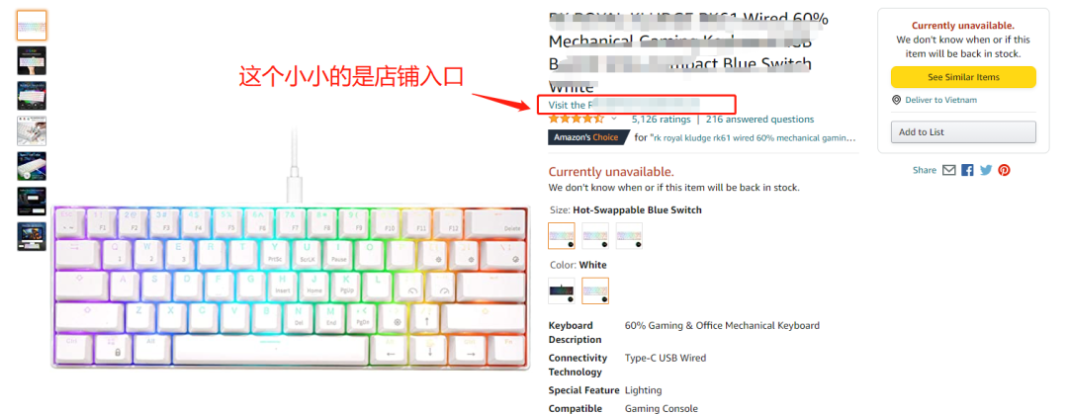Share product on Pinterest icon
Viewport: 1068px width, 414px height.
pyautogui.click(x=1004, y=170)
